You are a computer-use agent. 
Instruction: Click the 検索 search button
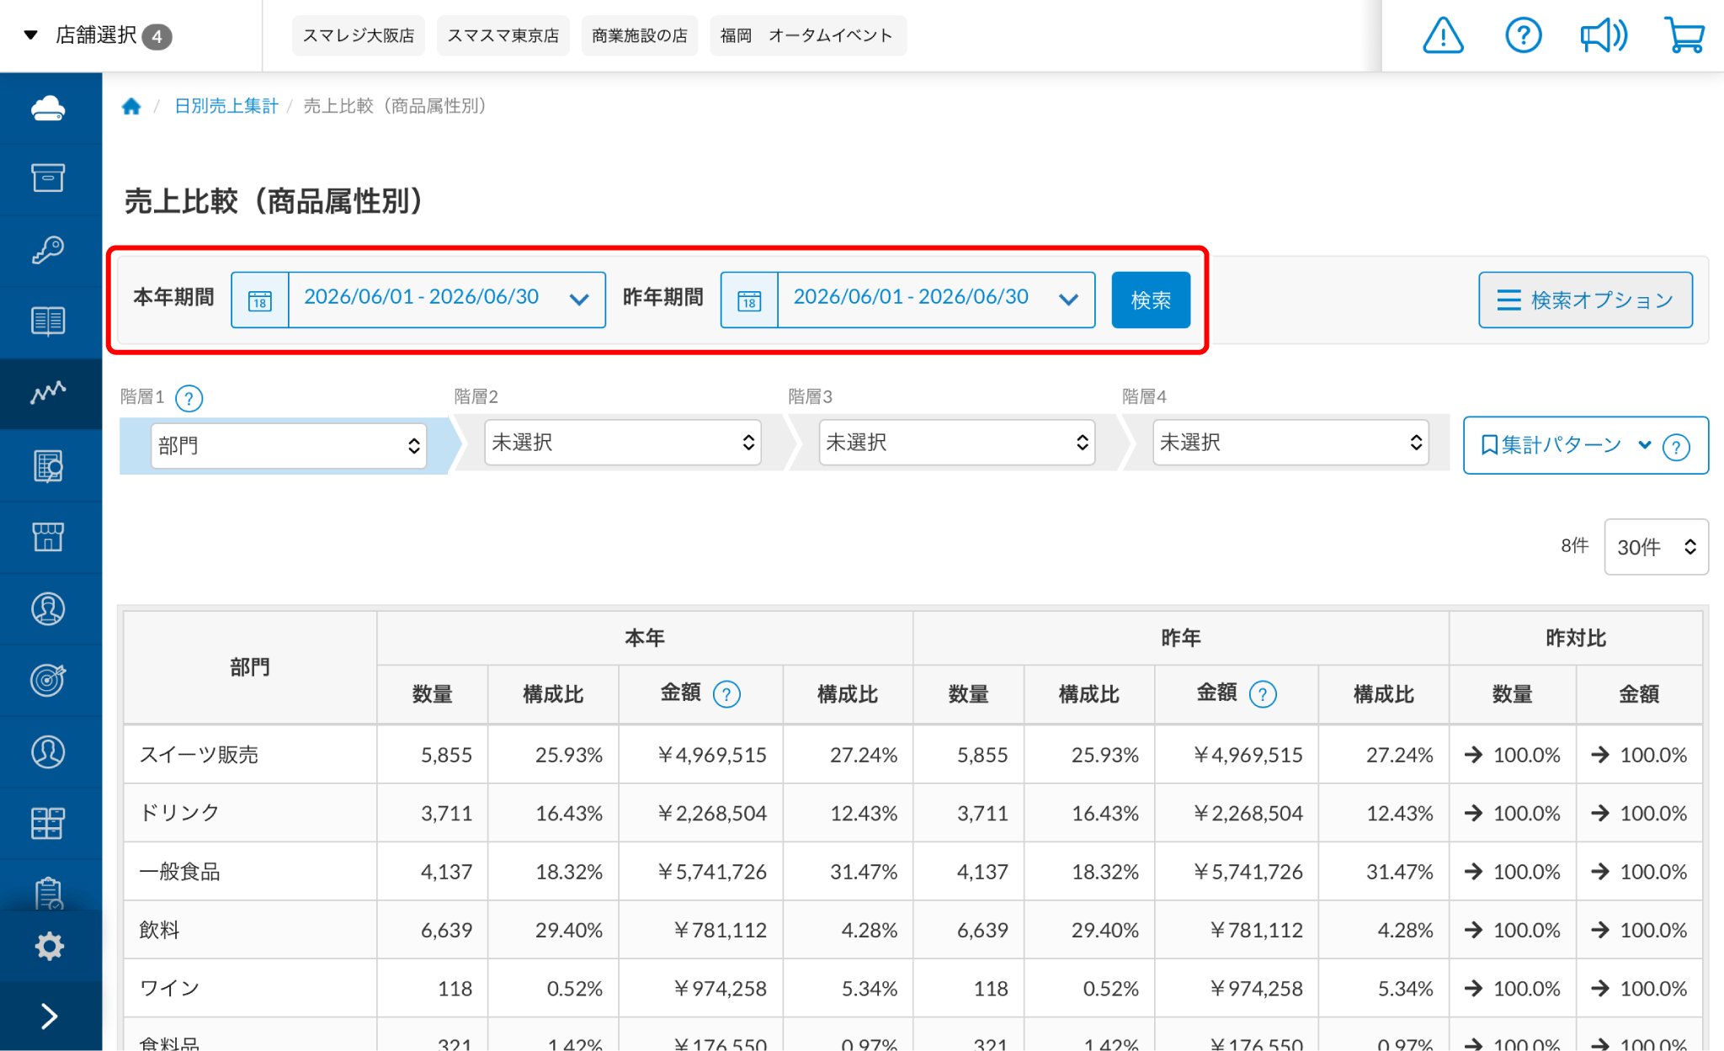1151,300
